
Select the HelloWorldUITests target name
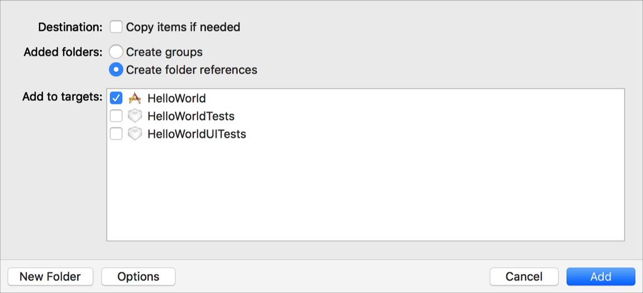196,134
